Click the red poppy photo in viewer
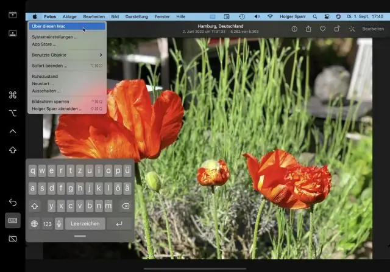Image resolution: width=390 pixels, height=272 pixels. click(x=208, y=148)
